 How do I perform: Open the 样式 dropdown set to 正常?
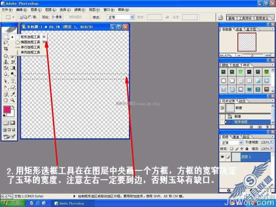(x=121, y=17)
